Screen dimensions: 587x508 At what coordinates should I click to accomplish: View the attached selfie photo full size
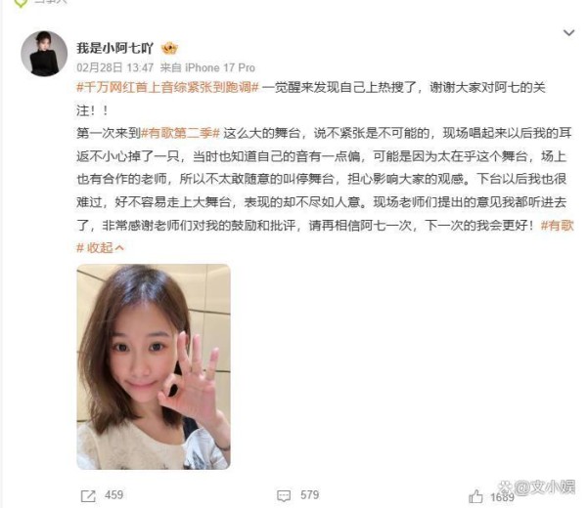154,366
